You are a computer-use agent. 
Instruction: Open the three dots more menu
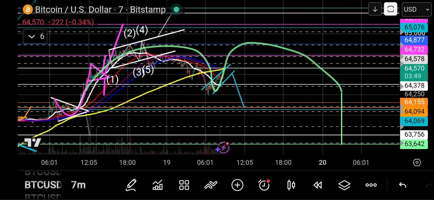371,185
